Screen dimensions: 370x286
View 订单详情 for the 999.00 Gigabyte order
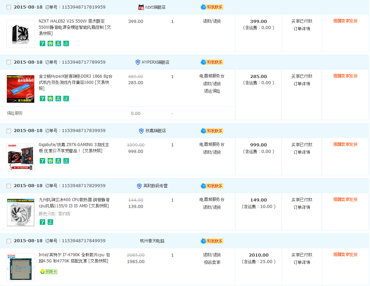click(302, 152)
